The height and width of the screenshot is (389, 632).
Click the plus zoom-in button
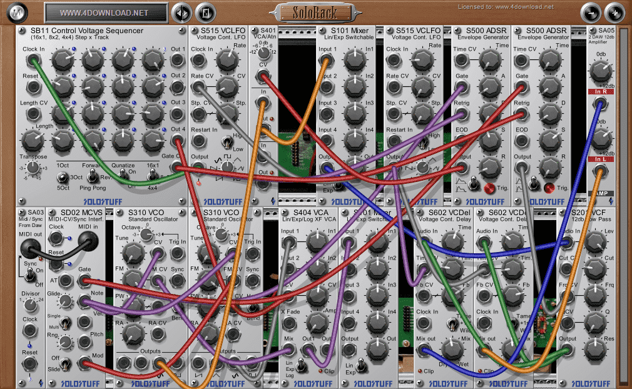click(614, 13)
